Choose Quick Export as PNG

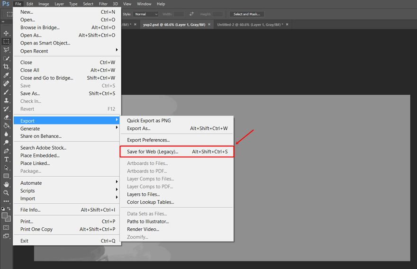click(177, 121)
